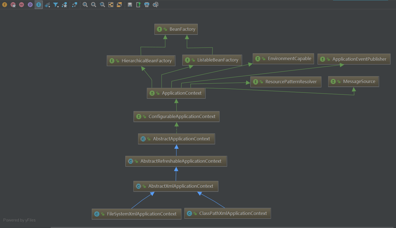Click the interface icon on BeanFactory
This screenshot has height=228, width=396.
tap(159, 29)
